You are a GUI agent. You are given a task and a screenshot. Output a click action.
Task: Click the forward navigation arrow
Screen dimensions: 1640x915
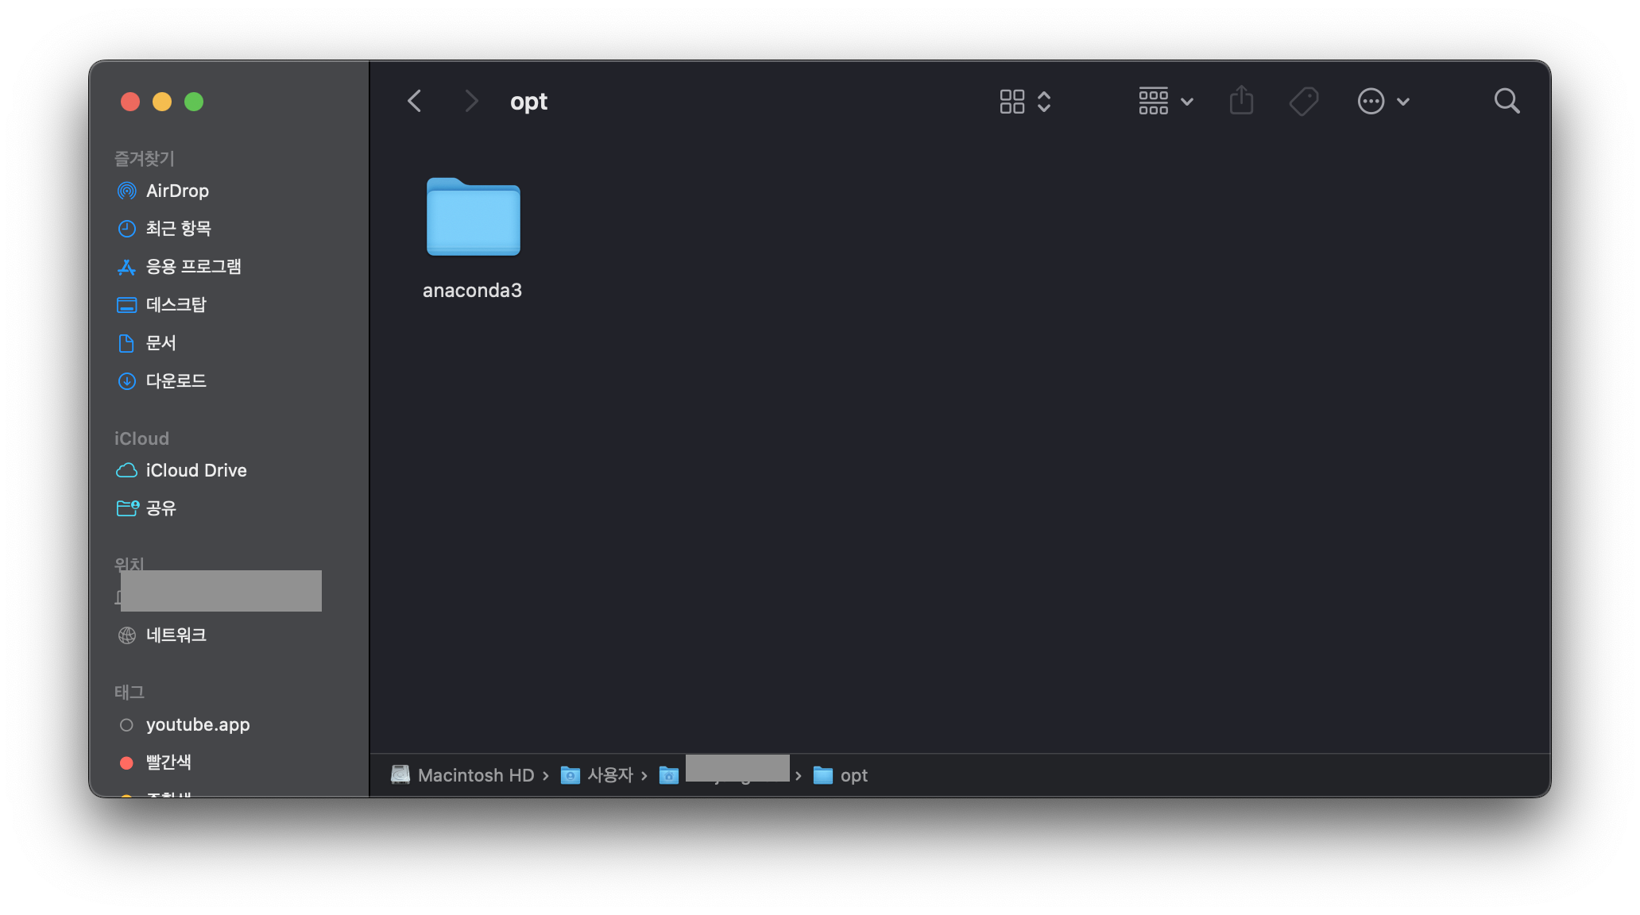click(x=471, y=101)
